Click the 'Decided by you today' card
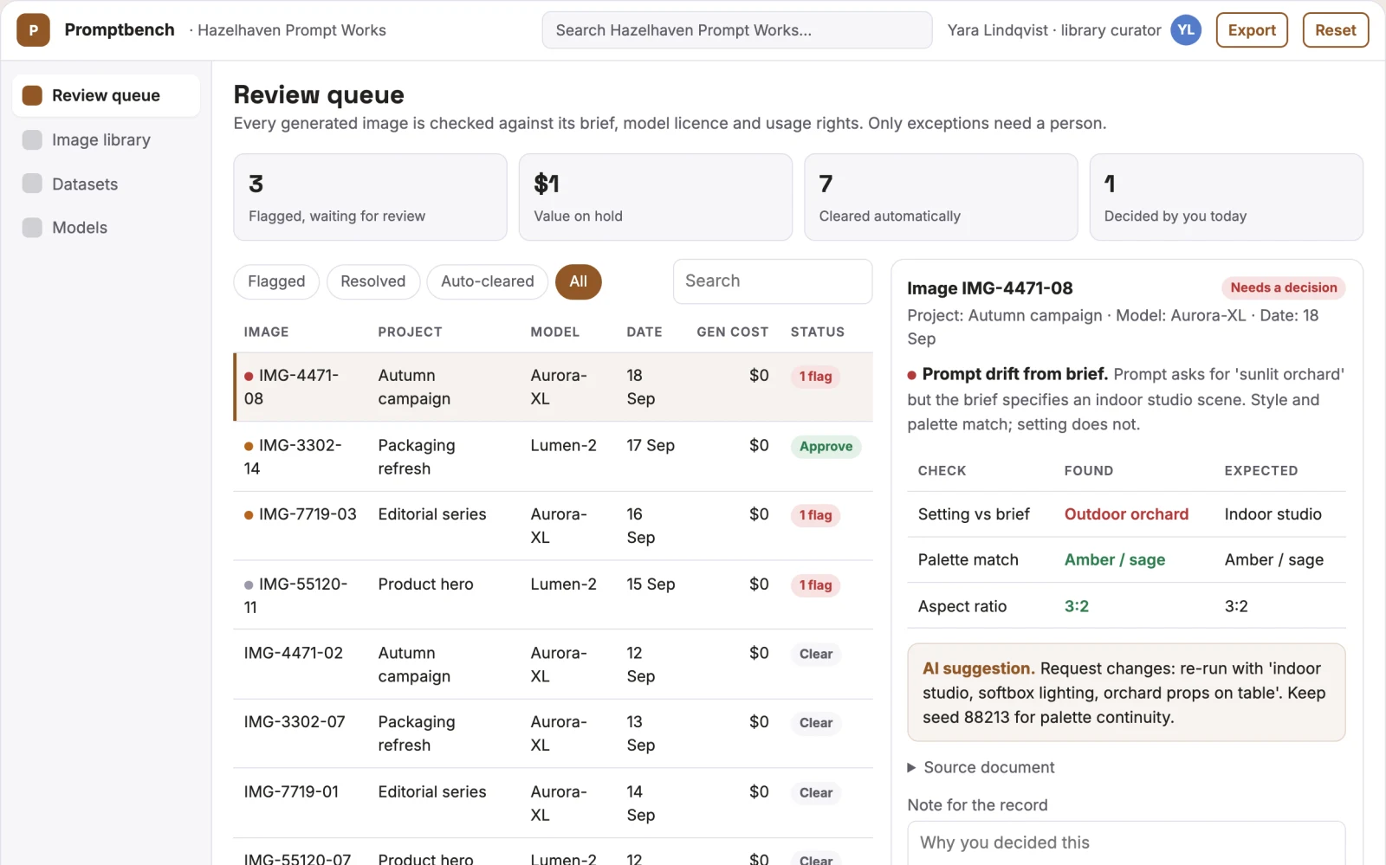 1226,197
